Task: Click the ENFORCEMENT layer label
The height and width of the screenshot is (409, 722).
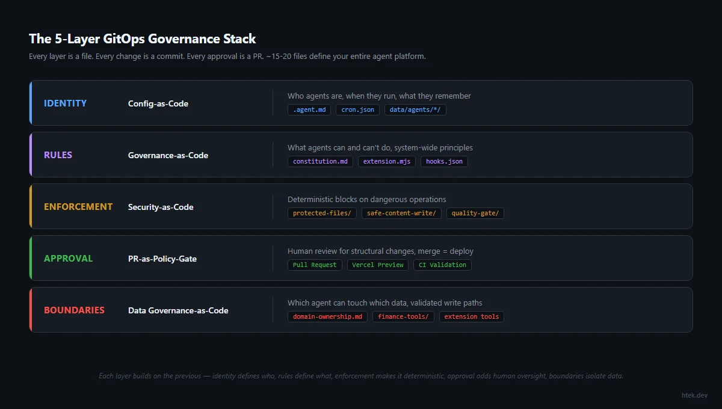Action: click(x=78, y=207)
